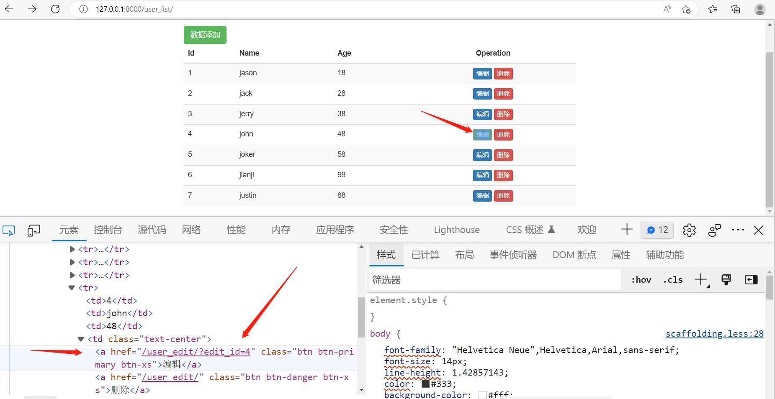Open the 源代码 tab
The width and height of the screenshot is (775, 399).
152,230
